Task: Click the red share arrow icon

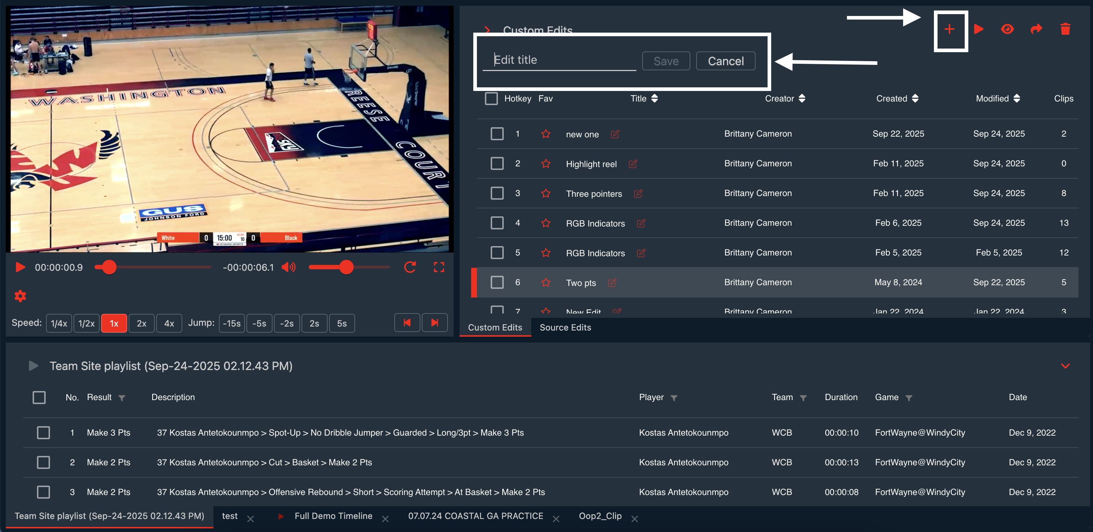Action: (1036, 29)
